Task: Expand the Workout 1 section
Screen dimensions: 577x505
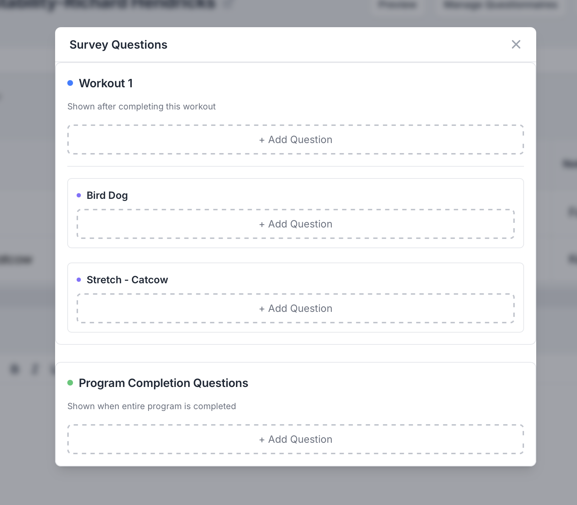Action: (x=106, y=83)
